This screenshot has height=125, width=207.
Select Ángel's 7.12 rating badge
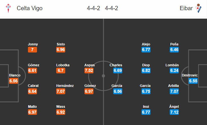[x=174, y=112]
